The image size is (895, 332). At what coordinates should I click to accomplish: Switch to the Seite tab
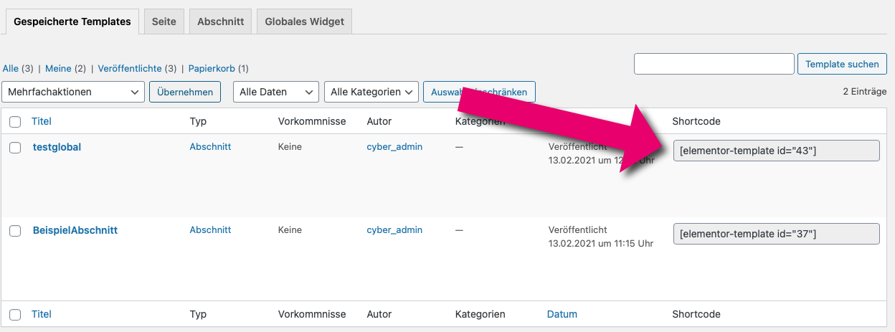click(x=164, y=22)
